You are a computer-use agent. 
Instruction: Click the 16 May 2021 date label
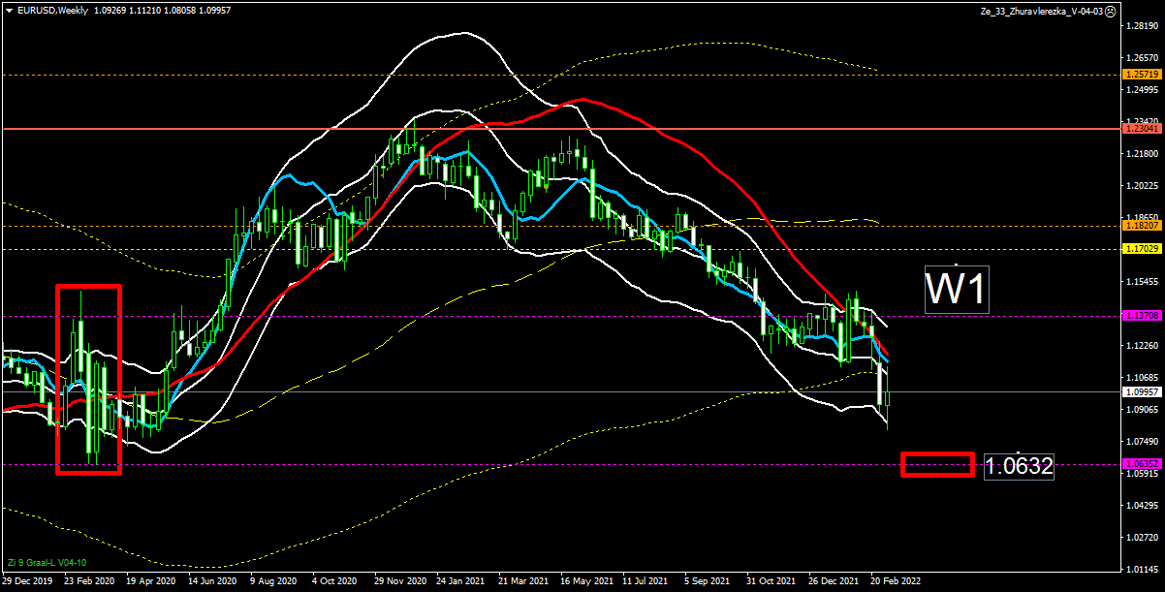585,581
